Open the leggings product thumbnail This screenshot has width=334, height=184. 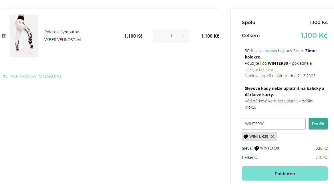tap(24, 36)
